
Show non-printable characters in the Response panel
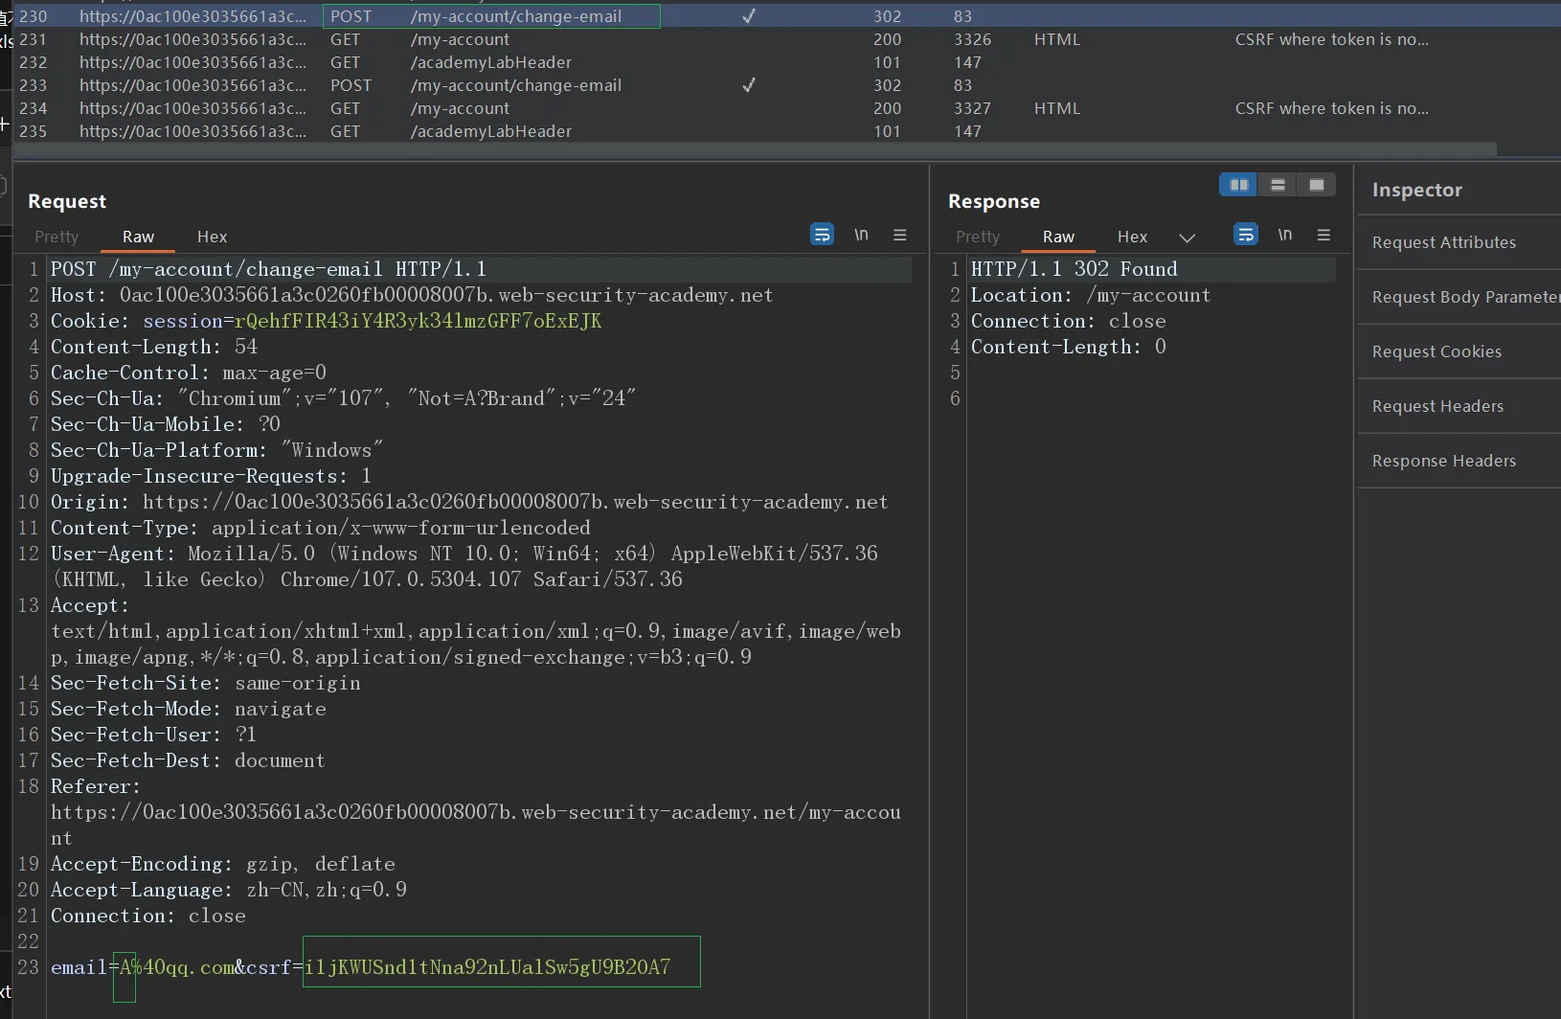1284,235
